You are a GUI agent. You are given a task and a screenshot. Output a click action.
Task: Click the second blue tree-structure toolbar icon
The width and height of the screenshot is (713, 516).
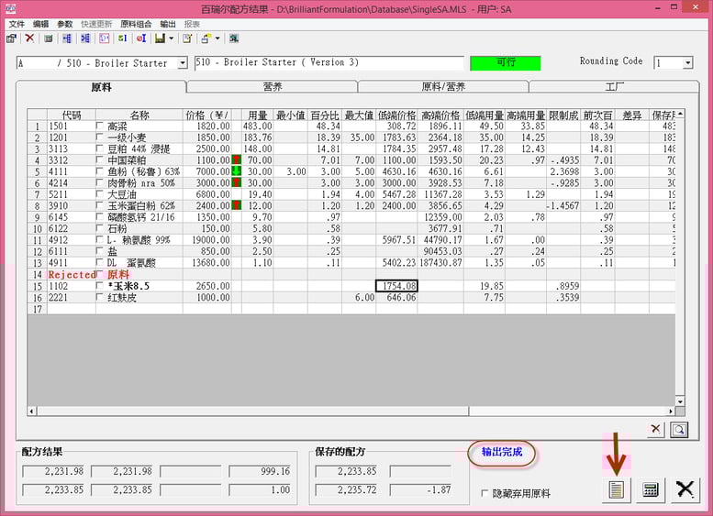85,38
